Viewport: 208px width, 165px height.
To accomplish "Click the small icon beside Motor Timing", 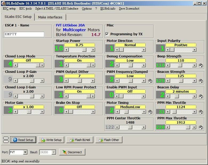I will pos(150,112).
